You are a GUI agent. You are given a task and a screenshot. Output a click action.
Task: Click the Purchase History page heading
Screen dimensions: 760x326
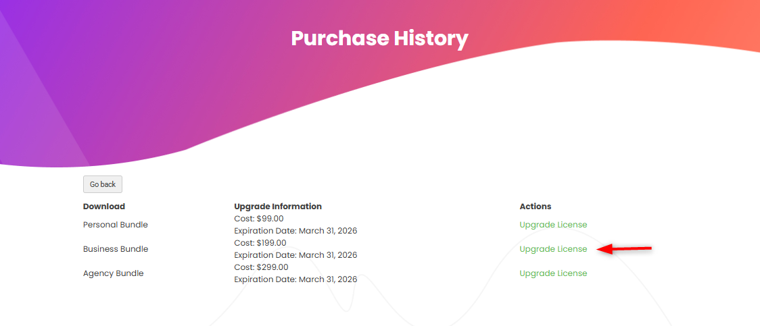coord(379,38)
